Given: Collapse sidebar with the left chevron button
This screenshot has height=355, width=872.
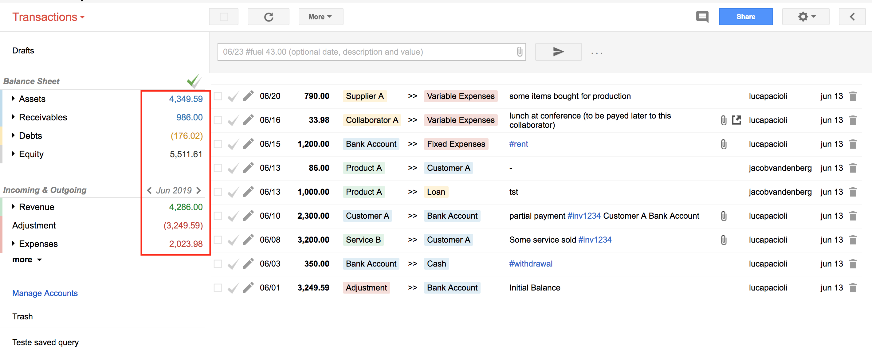Looking at the screenshot, I should pos(852,17).
